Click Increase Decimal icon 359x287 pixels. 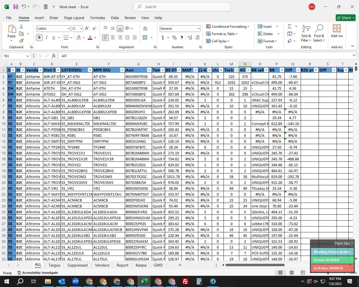click(x=190, y=37)
